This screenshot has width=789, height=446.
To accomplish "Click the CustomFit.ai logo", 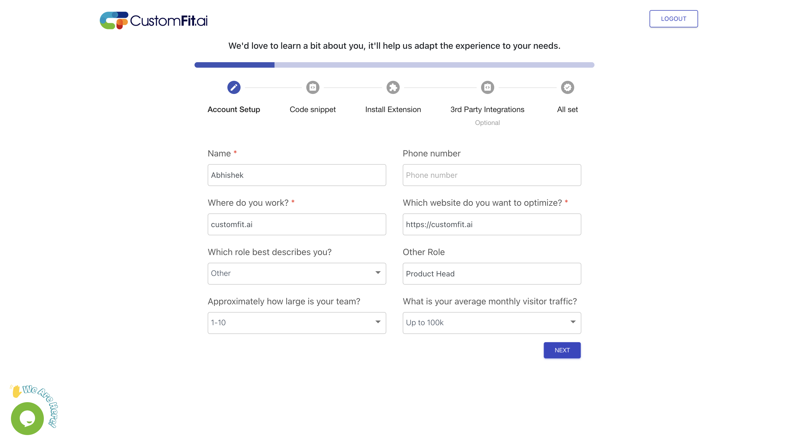I will coord(154,21).
